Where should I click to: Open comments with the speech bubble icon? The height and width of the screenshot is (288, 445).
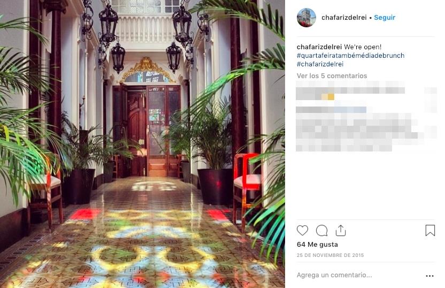point(321,230)
